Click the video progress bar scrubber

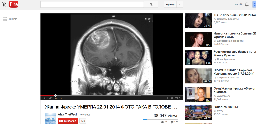coord(56,95)
